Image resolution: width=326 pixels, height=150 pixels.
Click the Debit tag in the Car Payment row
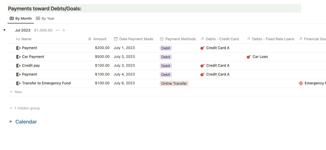pyautogui.click(x=165, y=57)
